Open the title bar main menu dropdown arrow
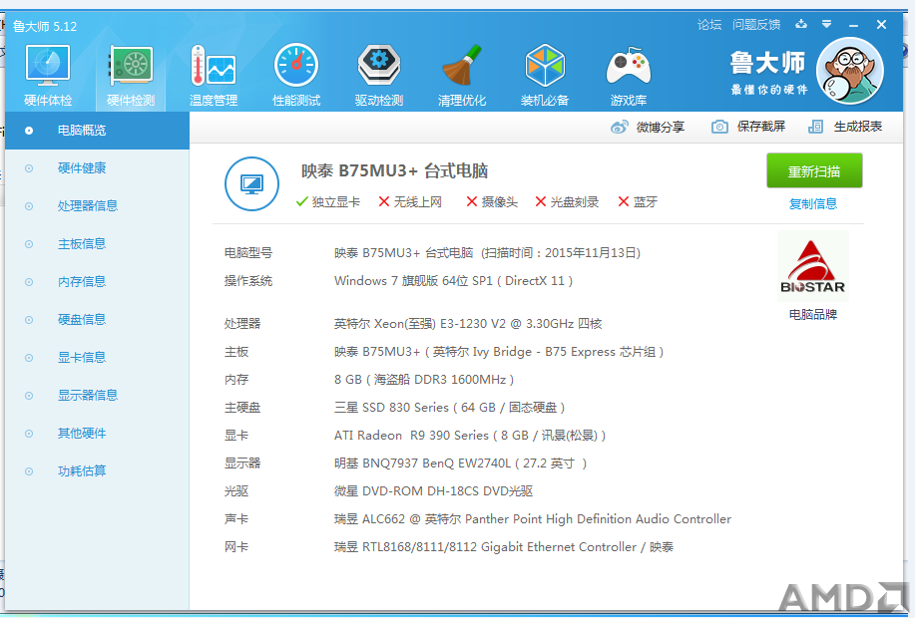 [826, 24]
